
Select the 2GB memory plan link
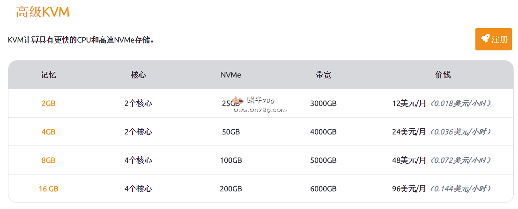[x=48, y=104]
